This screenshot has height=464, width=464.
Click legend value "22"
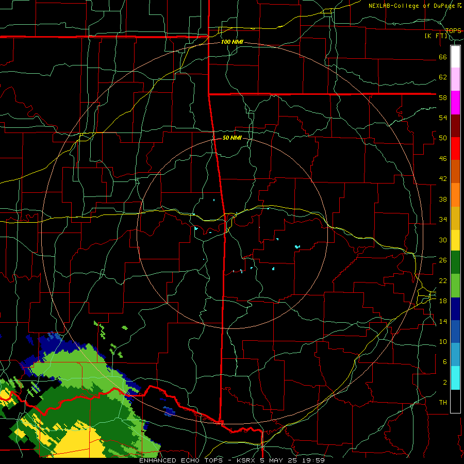tap(443, 280)
